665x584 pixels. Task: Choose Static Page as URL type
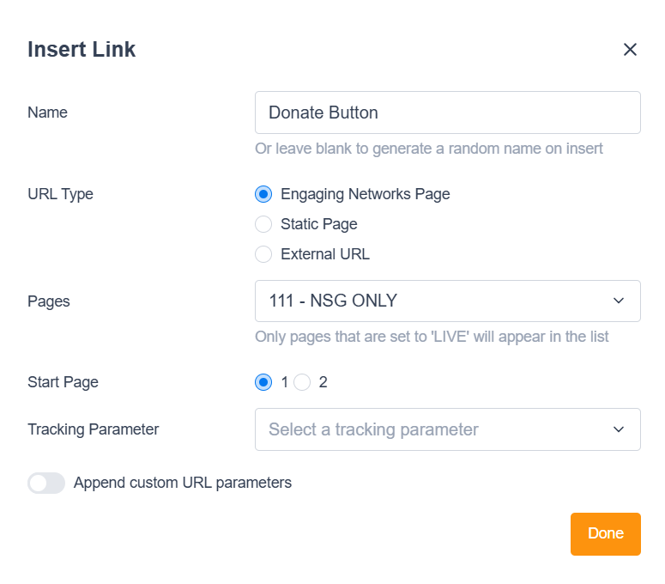263,224
